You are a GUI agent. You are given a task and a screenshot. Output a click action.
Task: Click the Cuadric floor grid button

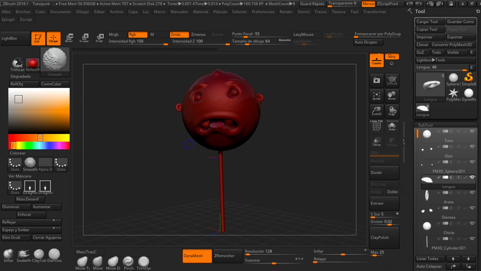click(376, 60)
